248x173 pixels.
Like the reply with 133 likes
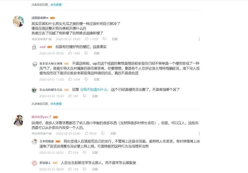(x=70, y=169)
